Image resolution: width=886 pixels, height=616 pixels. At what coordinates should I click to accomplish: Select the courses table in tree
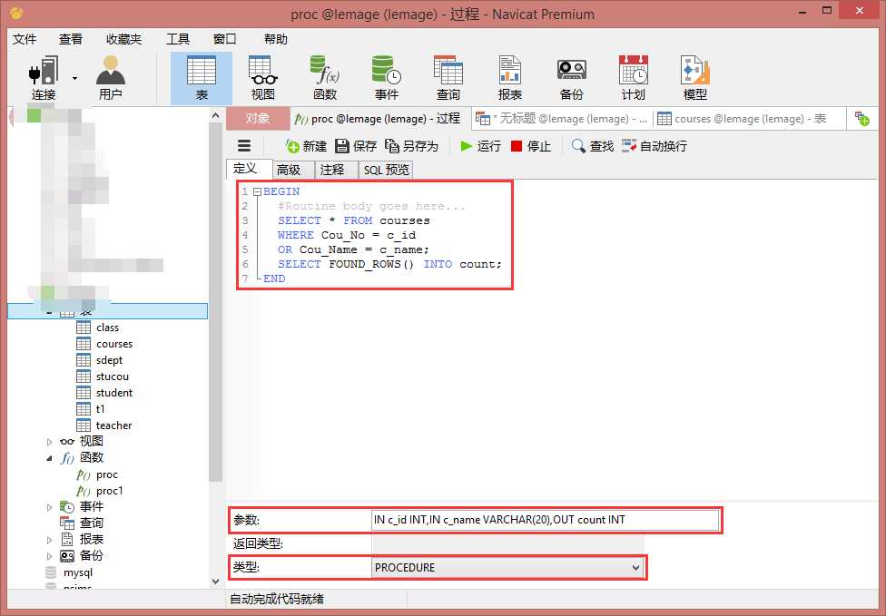(x=113, y=344)
